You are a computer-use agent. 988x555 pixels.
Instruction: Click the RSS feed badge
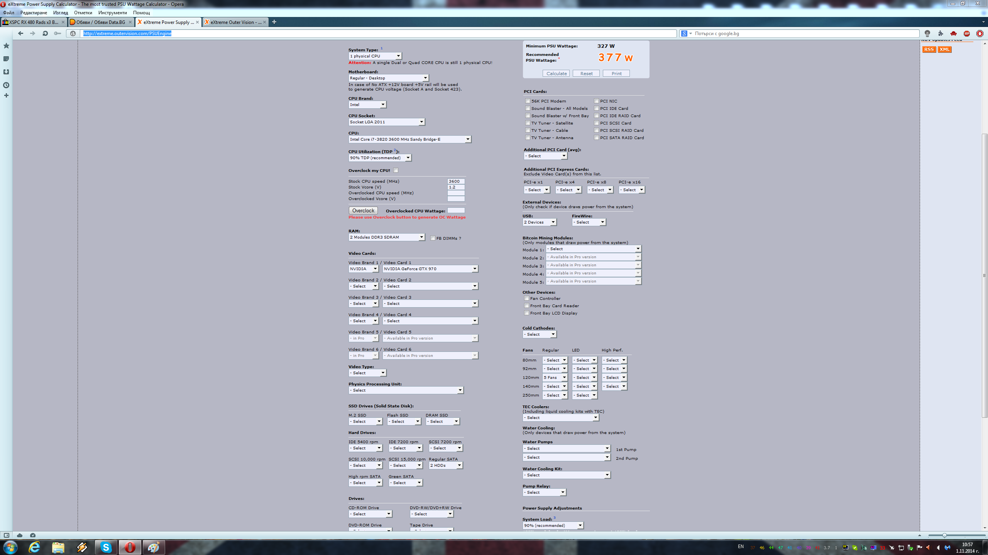[x=929, y=49]
